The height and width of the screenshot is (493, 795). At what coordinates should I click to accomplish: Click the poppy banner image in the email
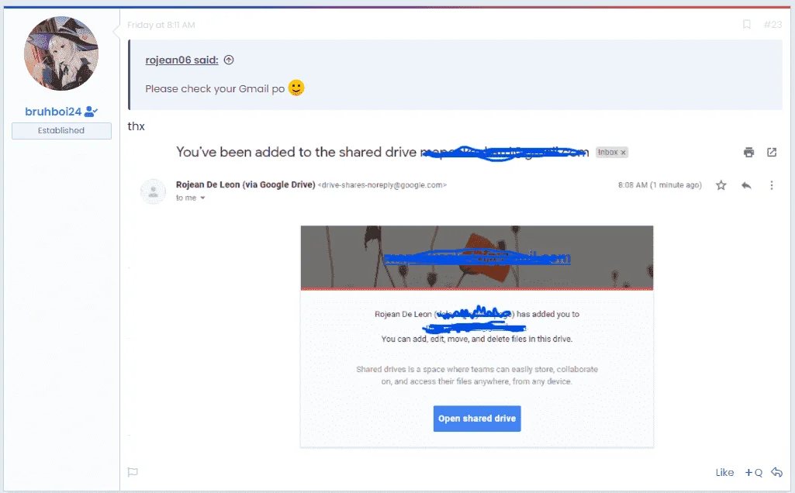[476, 257]
